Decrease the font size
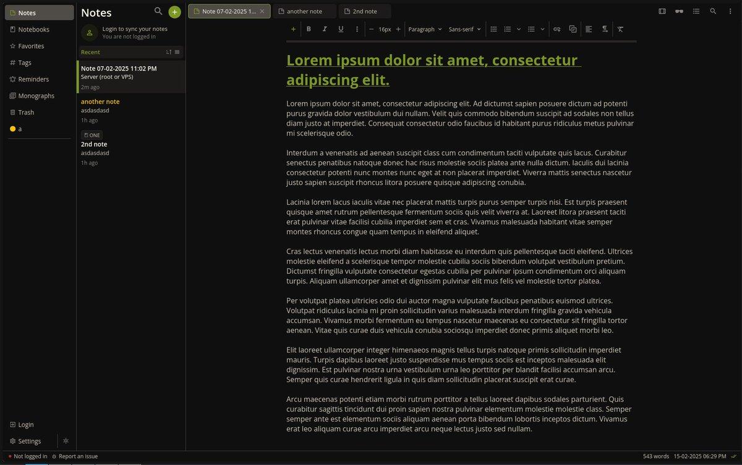The image size is (742, 465). 371,29
